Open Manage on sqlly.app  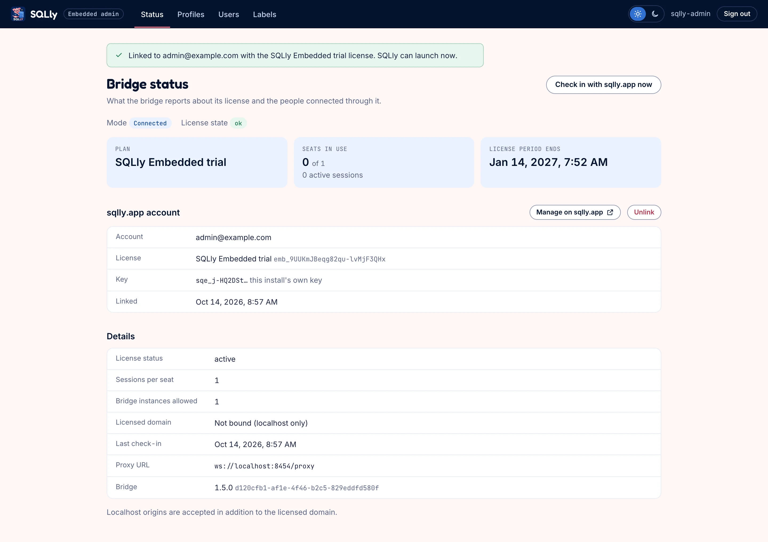coord(575,212)
